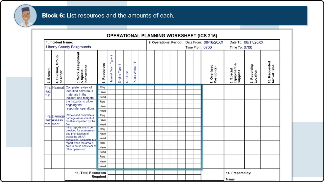Screen dimensions: 324x182
Task: Click the narrator avatar icon
Action: pyautogui.click(x=26, y=16)
